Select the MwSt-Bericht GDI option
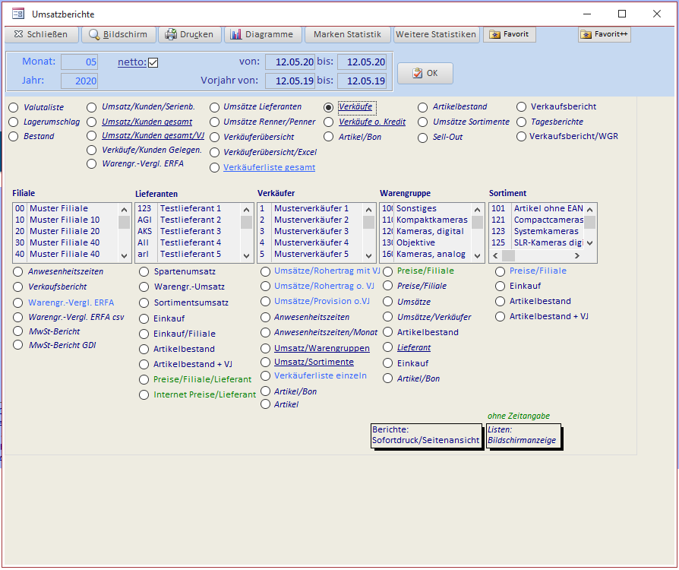679x570 pixels. pos(17,345)
